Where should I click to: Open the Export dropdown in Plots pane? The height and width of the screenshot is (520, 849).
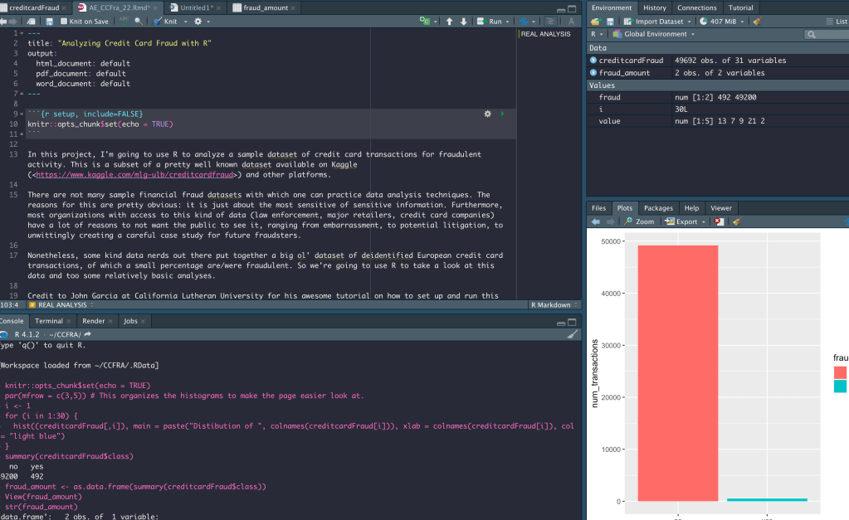(x=688, y=221)
